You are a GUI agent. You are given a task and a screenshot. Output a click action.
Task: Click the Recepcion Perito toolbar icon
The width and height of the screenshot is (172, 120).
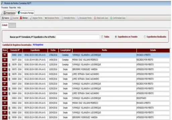(x=46, y=18)
